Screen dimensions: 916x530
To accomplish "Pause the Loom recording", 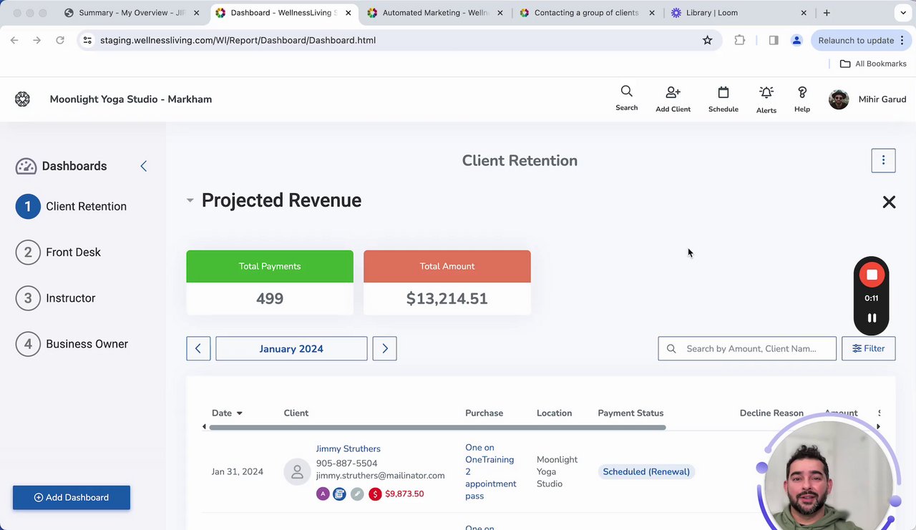I will click(x=872, y=318).
